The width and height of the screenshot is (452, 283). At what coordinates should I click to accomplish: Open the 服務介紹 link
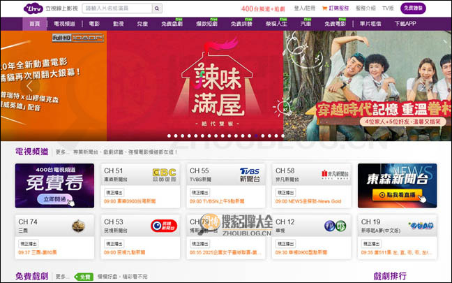click(366, 8)
